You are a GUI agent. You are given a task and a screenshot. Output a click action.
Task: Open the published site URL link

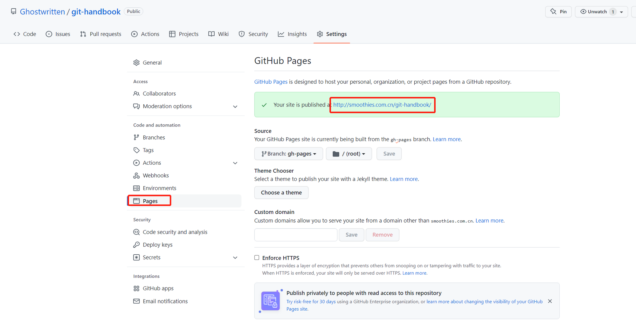click(382, 105)
